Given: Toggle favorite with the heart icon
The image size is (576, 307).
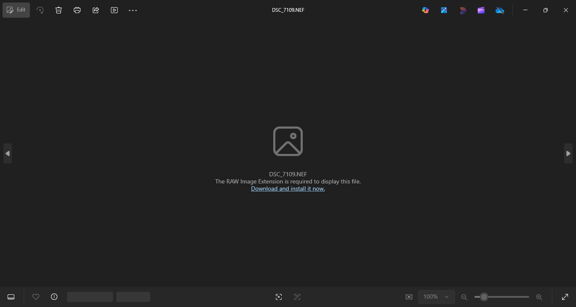Looking at the screenshot, I should pos(36,297).
